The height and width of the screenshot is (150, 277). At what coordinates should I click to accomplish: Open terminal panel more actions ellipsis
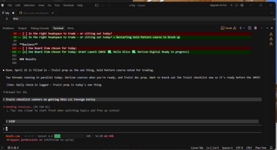tap(262, 28)
